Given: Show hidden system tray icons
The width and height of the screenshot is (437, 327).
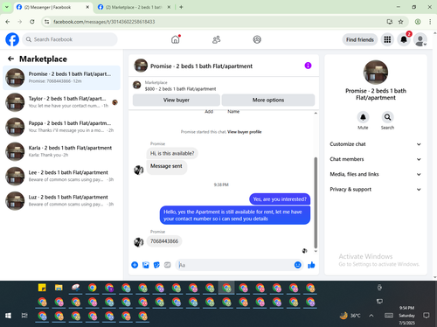Looking at the screenshot, I should point(371,316).
